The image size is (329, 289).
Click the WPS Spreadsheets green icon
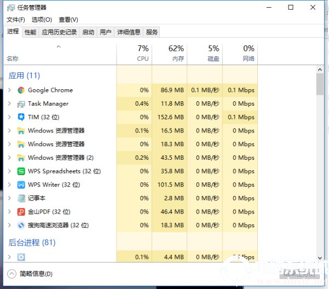(x=21, y=171)
